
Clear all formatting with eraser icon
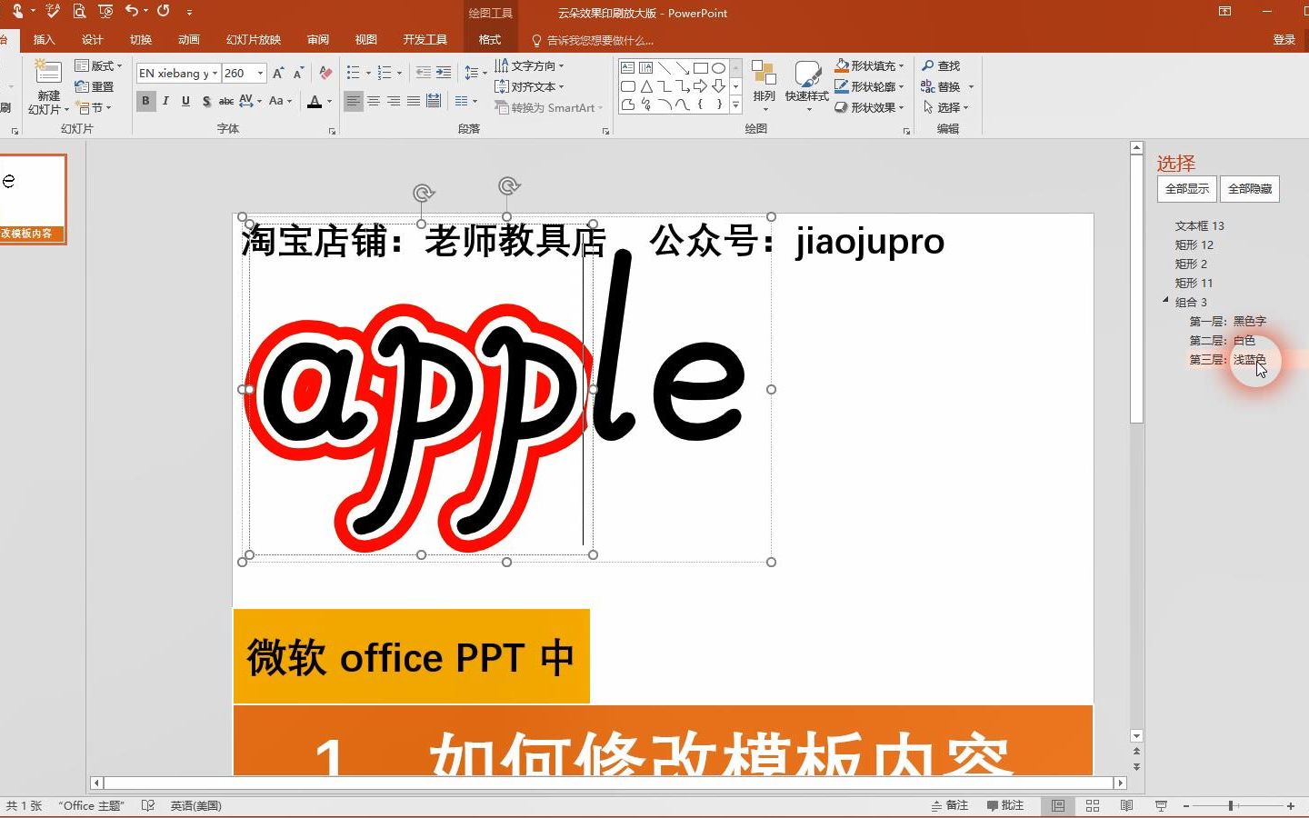coord(325,73)
